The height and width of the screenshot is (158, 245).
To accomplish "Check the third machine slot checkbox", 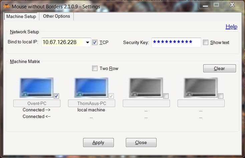I will pos(166,96).
